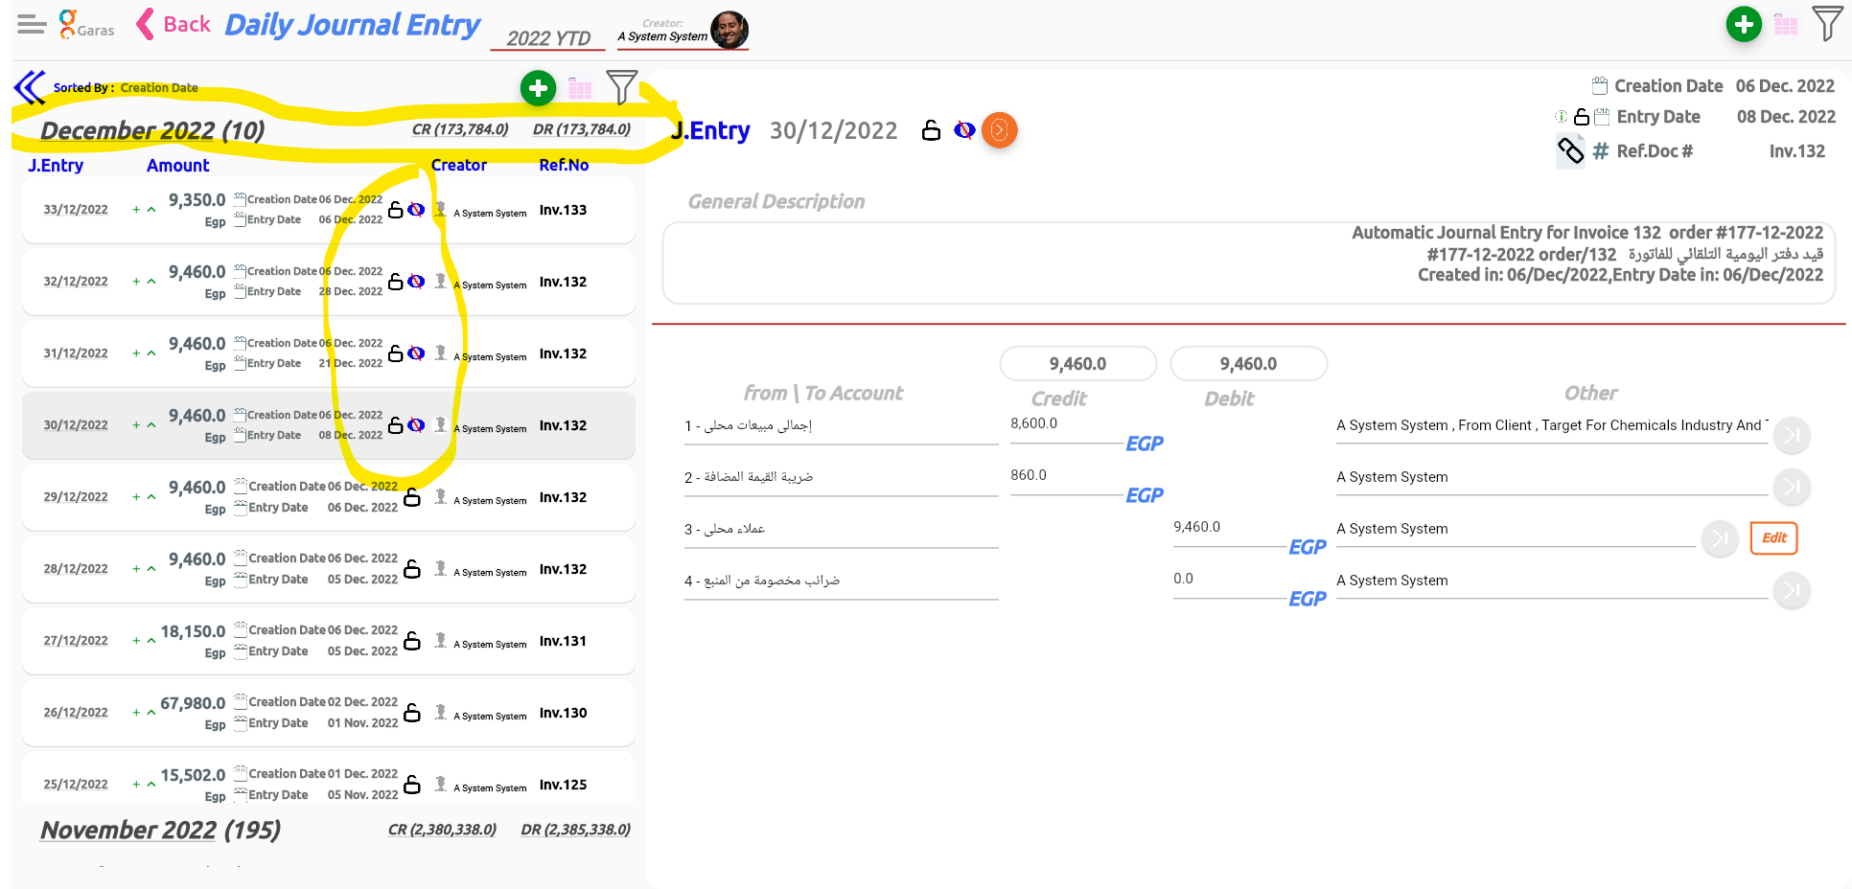The image size is (1852, 889).
Task: Sort by the Amount column header
Action: coord(177,166)
